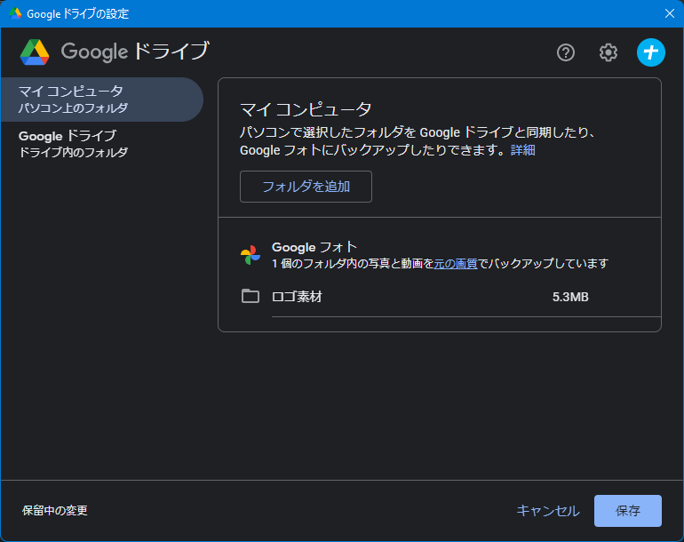Image resolution: width=684 pixels, height=542 pixels.
Task: Click the 保留中の変更 label
Action: [55, 511]
